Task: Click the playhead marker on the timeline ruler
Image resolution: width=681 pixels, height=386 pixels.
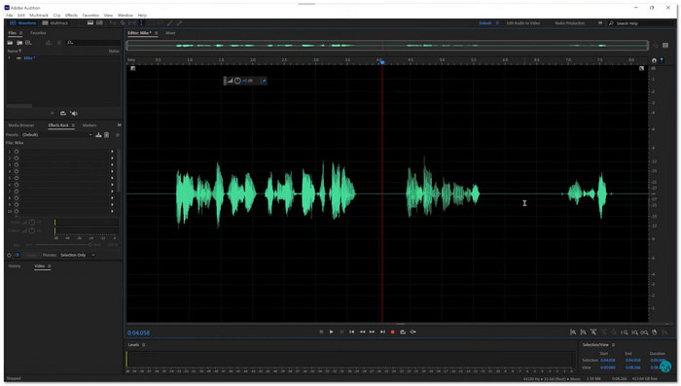Action: pyautogui.click(x=382, y=62)
